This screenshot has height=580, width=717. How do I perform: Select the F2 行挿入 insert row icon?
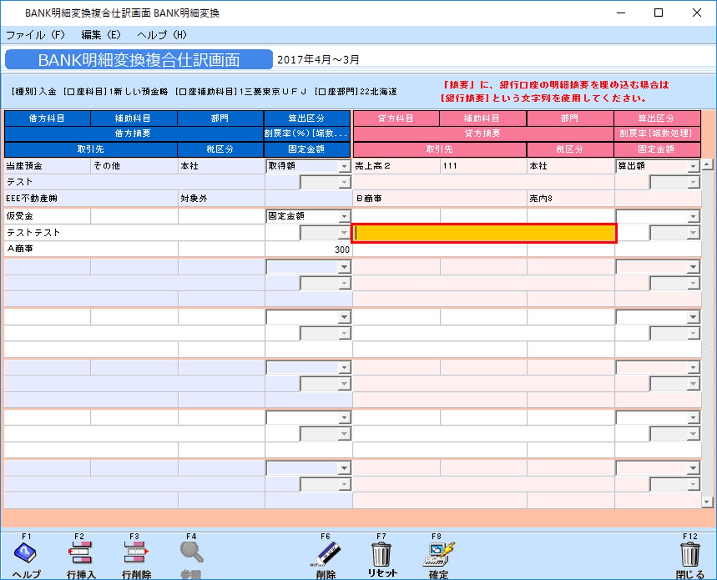point(80,556)
